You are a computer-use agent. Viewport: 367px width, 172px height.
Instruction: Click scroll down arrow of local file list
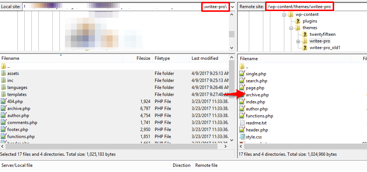click(232, 140)
